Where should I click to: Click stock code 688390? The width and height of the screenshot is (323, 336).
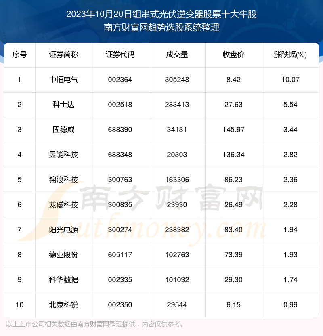120,130
